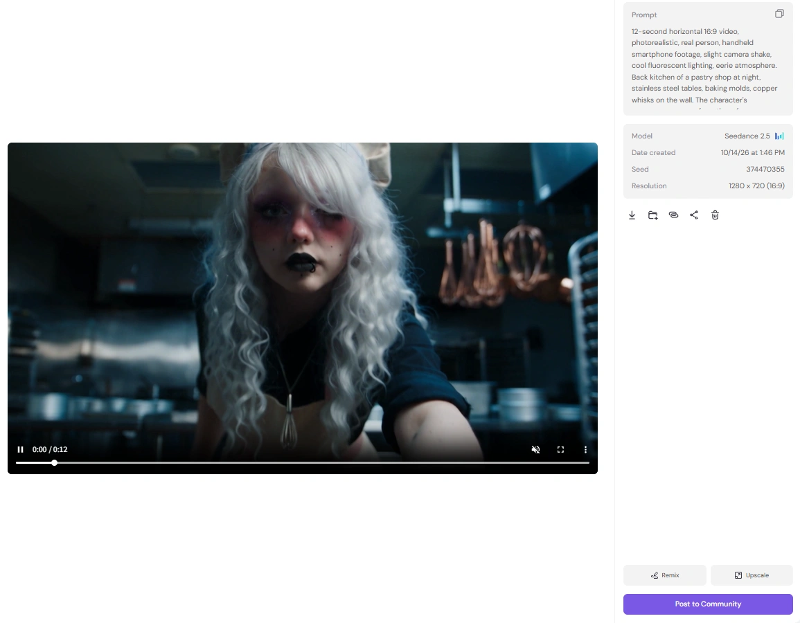Viewport: 800px width, 623px height.
Task: Click the Resolution field label
Action: (649, 186)
